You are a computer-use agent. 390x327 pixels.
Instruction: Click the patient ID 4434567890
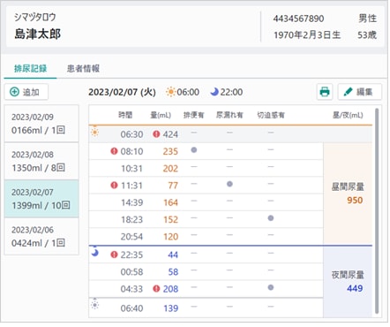tap(298, 19)
